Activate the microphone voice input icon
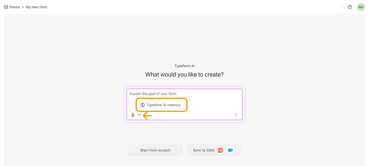369x166 pixels. point(133,115)
